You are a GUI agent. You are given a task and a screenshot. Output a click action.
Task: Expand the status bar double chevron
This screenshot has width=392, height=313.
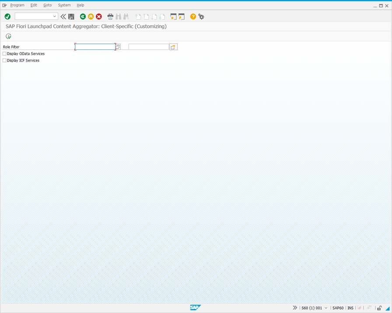pyautogui.click(x=295, y=308)
